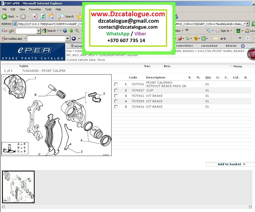This screenshot has width=255, height=212.
Task: Click the weather sun icon
Action: [216, 38]
